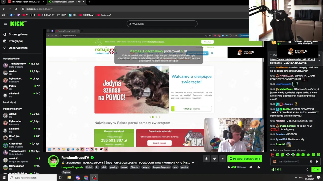Open the Facebook F bookmark

(12, 15)
